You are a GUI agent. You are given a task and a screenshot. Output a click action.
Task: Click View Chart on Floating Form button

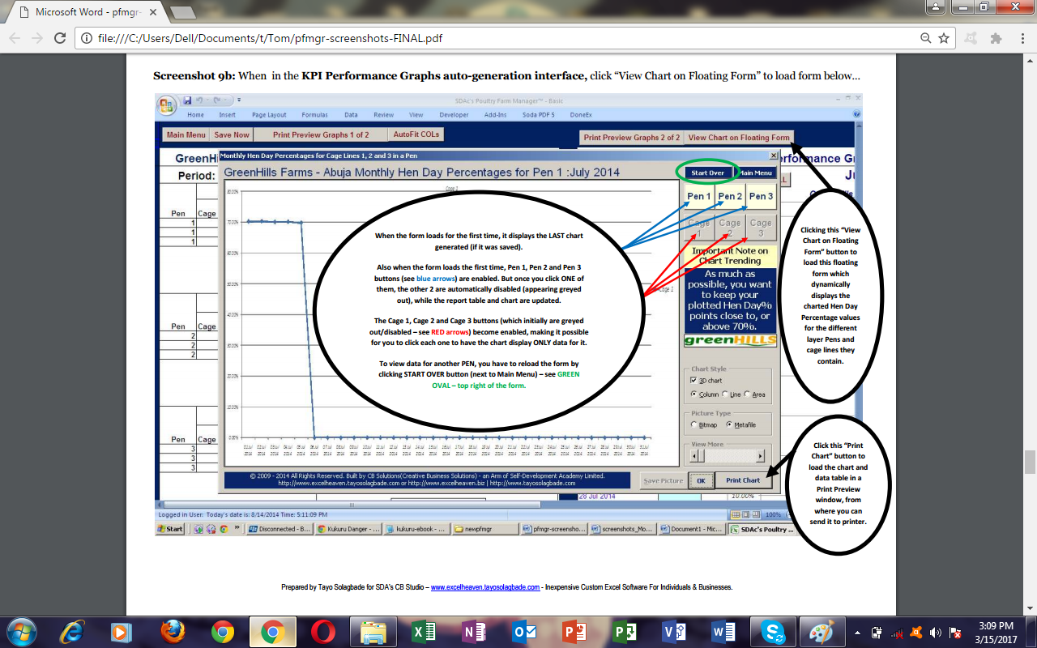[x=739, y=138]
